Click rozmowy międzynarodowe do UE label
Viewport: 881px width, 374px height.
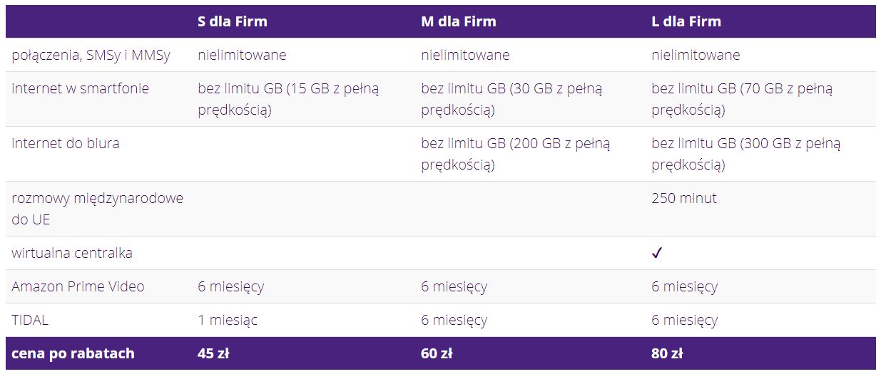tap(97, 209)
